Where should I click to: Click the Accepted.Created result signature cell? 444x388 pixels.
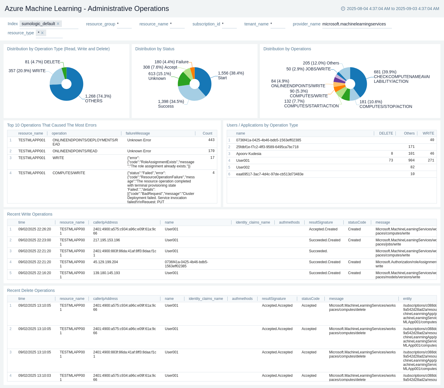pyautogui.click(x=323, y=229)
